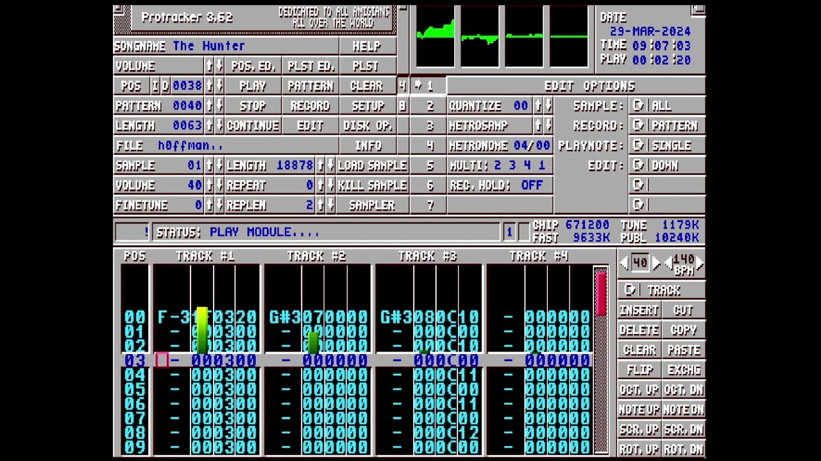Increase the song LENGTH 0063 up arrow
This screenshot has height=461, width=821.
coord(209,125)
